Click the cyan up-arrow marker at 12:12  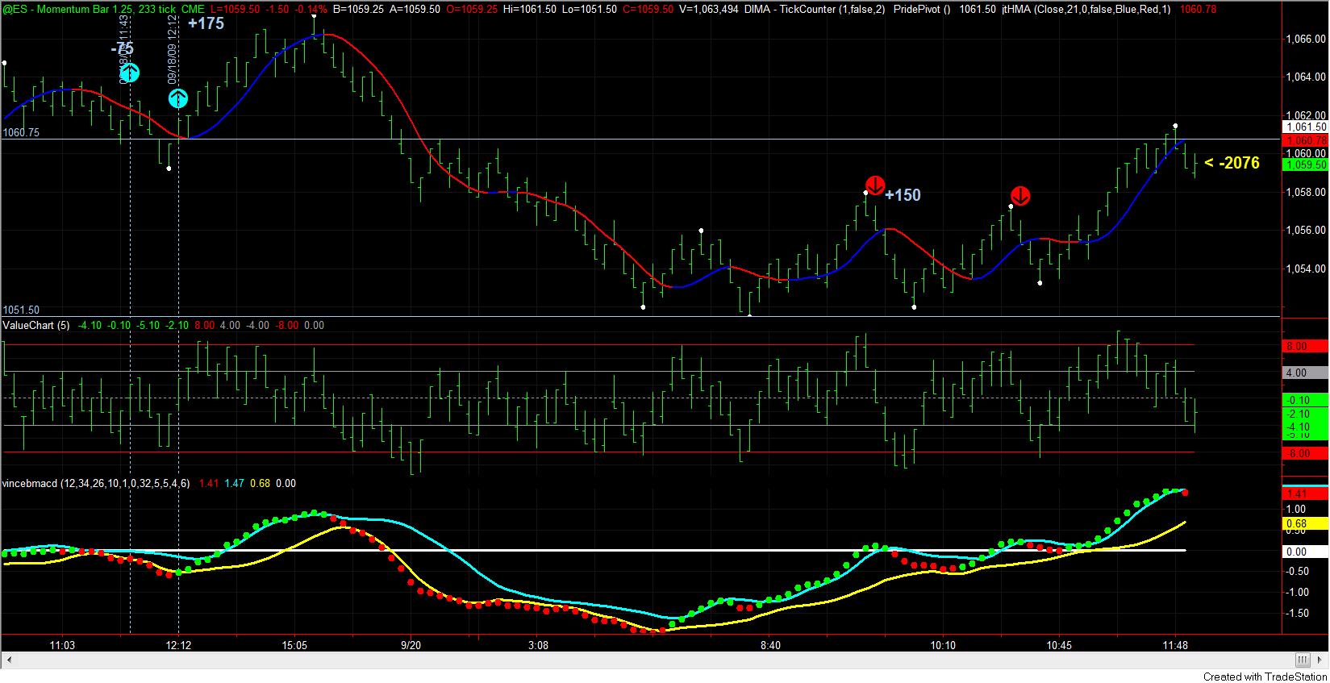(x=178, y=98)
